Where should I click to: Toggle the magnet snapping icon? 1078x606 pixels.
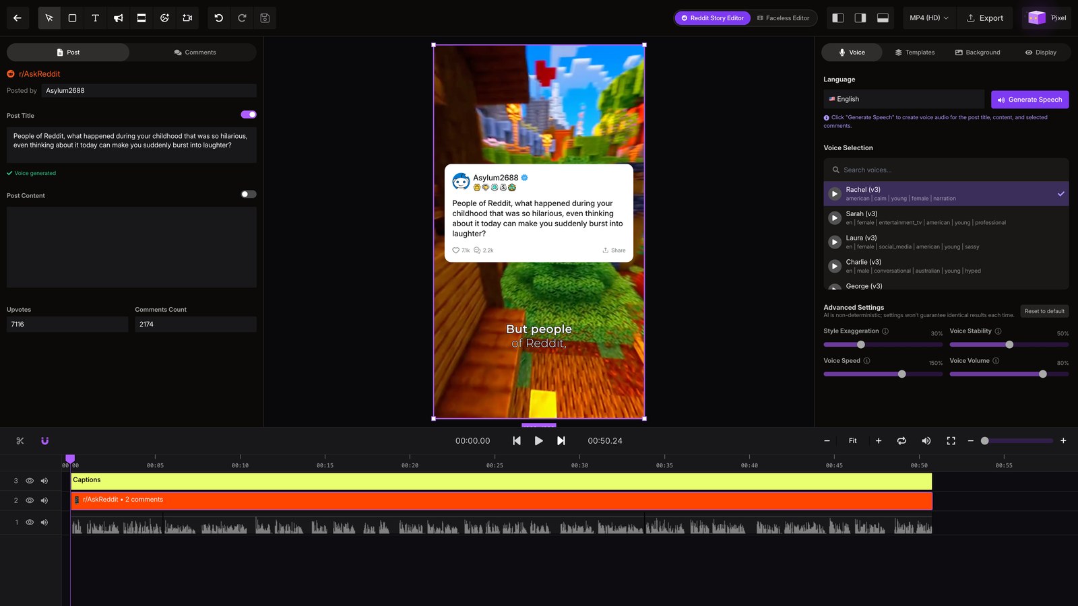coord(45,441)
